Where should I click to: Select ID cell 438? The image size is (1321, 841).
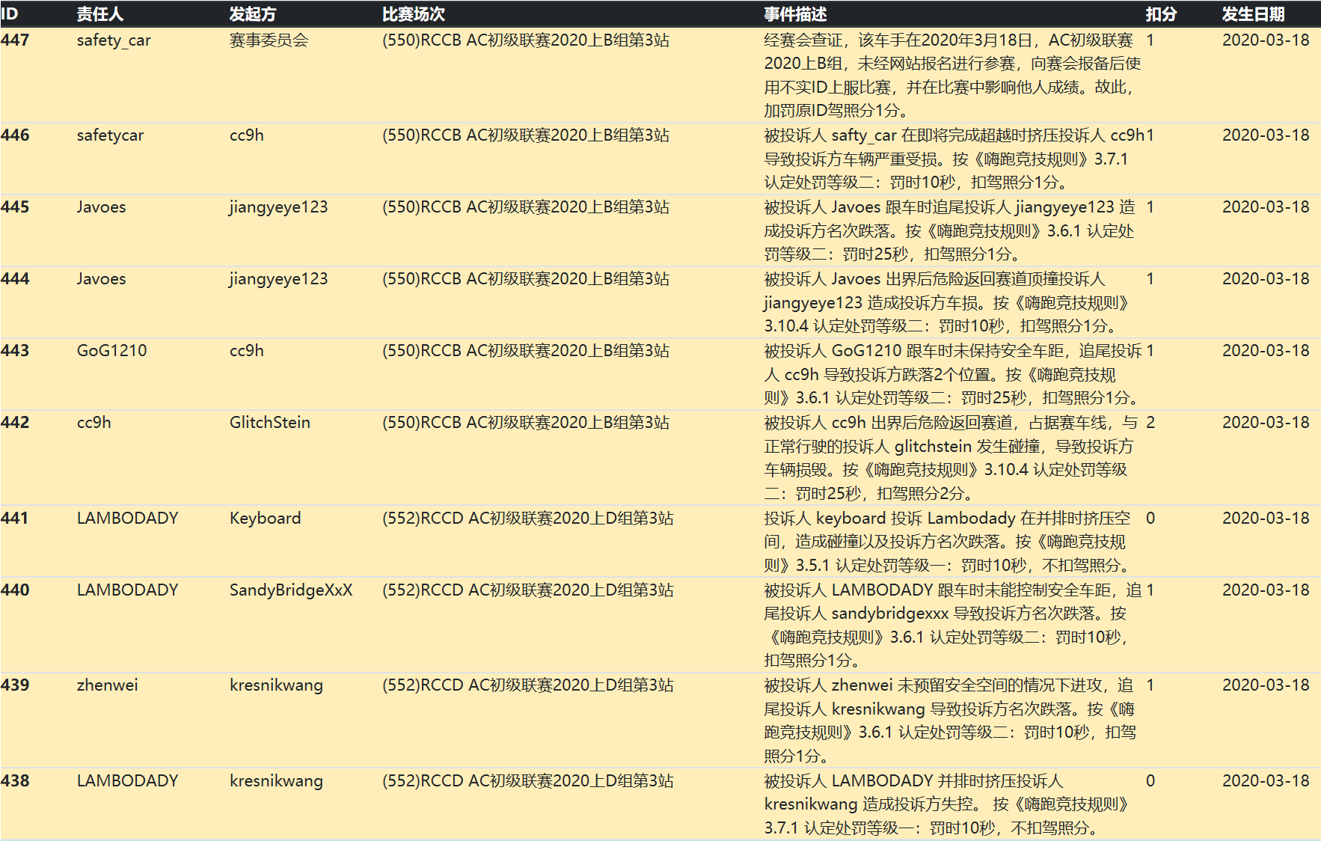15,781
